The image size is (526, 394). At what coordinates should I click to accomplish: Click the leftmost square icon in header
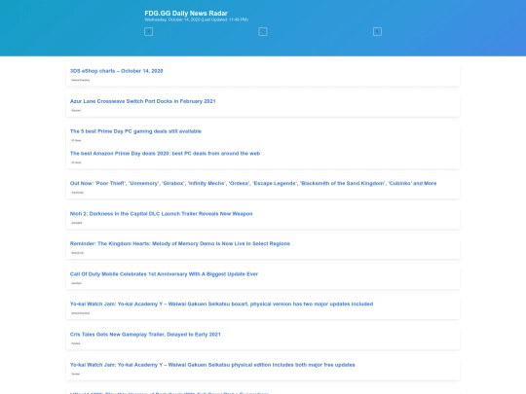click(x=149, y=31)
